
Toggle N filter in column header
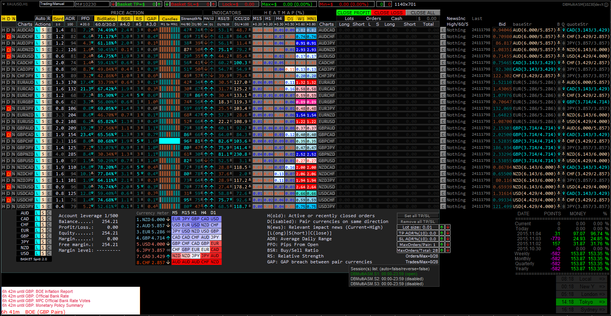point(13,18)
